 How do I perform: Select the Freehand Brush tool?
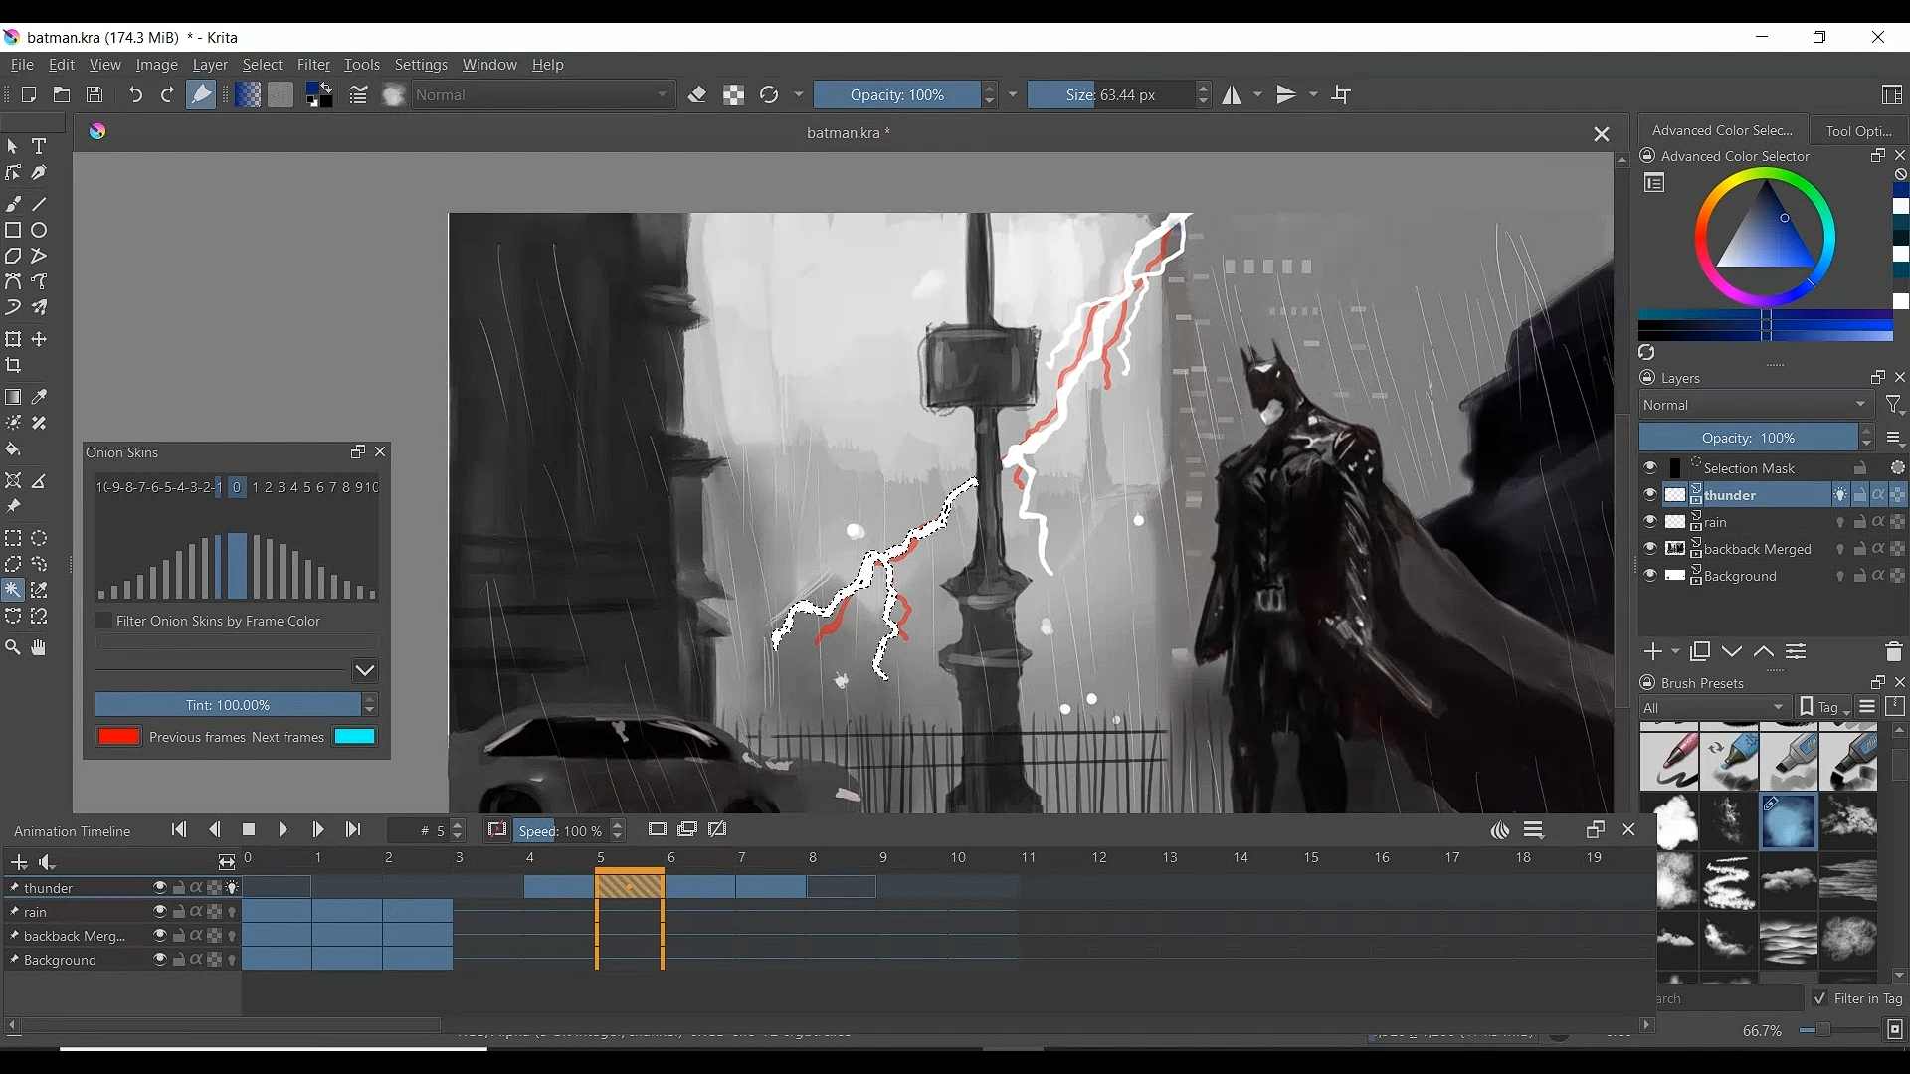pyautogui.click(x=14, y=204)
